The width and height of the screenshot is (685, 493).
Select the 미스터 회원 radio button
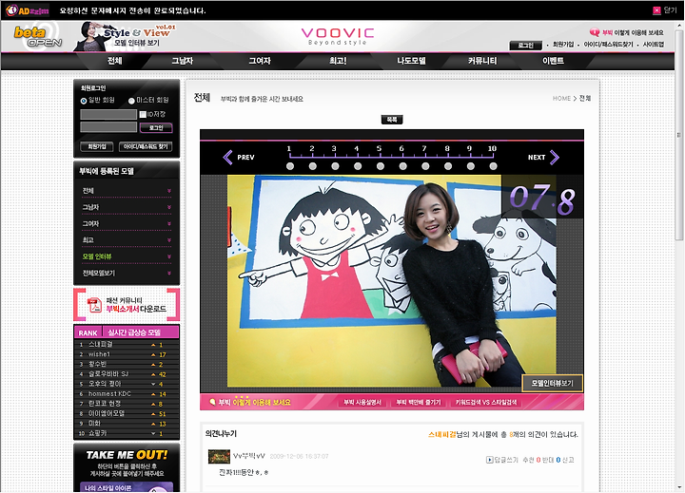131,101
